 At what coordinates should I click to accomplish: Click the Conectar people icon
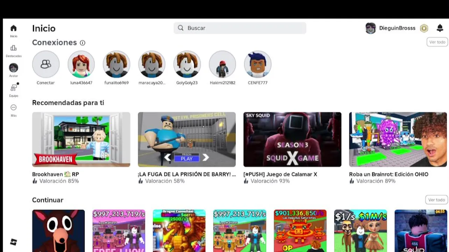coord(46,64)
